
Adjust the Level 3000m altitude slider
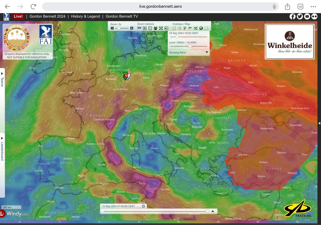click(189, 46)
